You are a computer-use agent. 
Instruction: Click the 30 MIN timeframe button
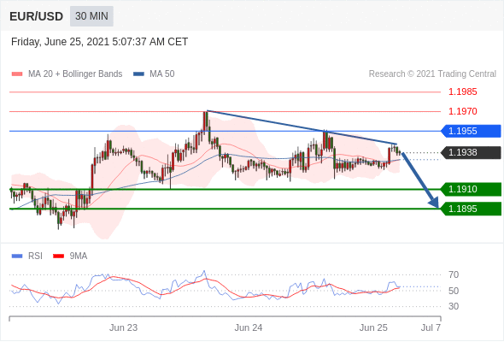click(91, 15)
